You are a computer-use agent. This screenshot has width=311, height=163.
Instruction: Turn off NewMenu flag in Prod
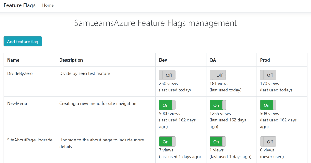pos(268,105)
